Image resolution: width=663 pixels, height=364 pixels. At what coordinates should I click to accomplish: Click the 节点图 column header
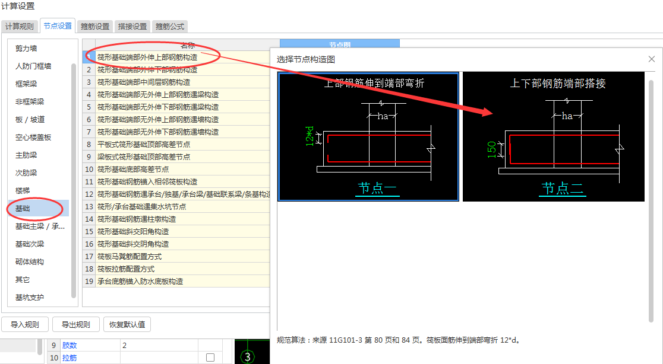(340, 44)
